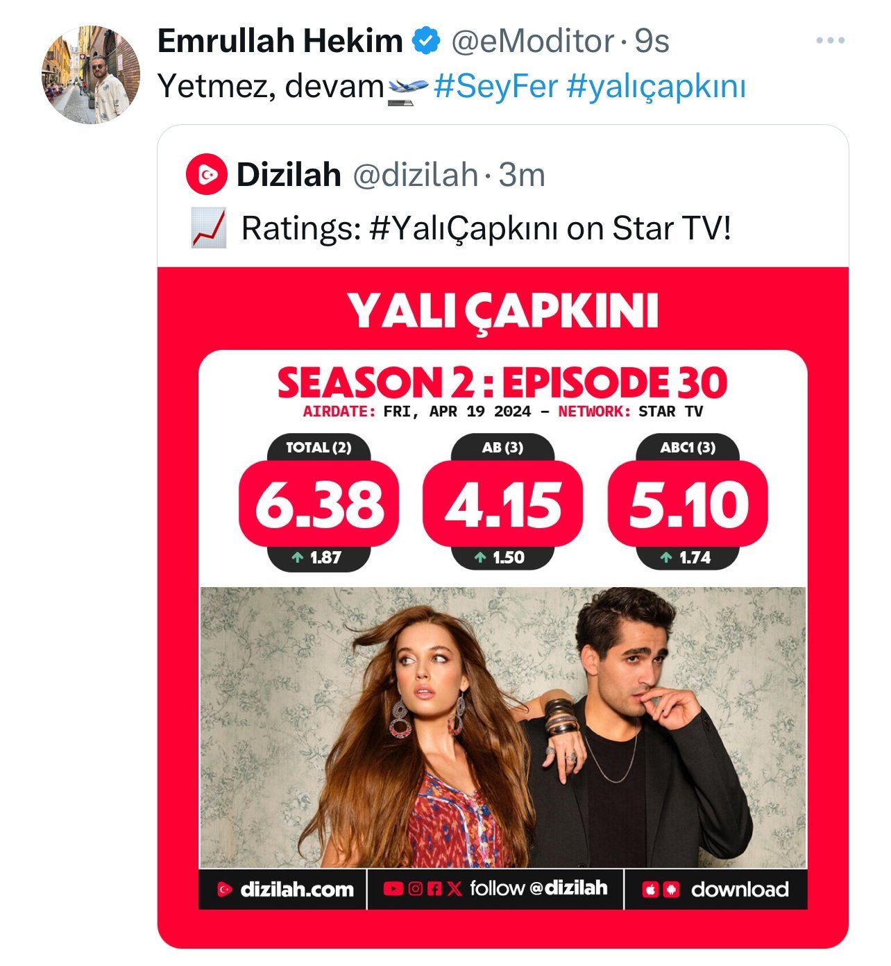Click Emrullah Hekim's profile avatar

(91, 75)
